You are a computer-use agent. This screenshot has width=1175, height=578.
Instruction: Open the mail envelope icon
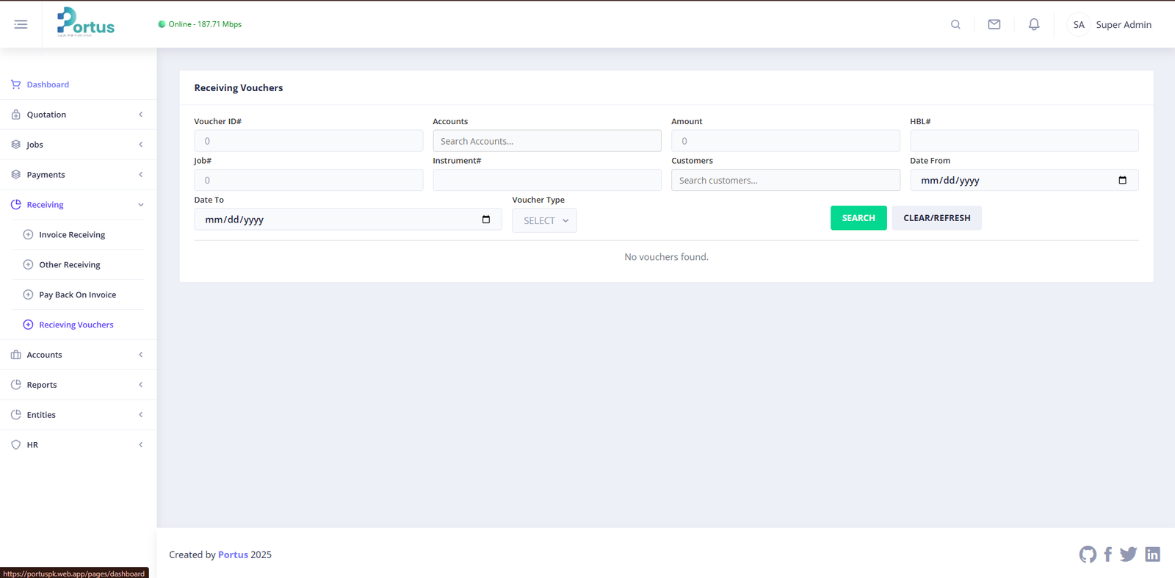pyautogui.click(x=994, y=24)
